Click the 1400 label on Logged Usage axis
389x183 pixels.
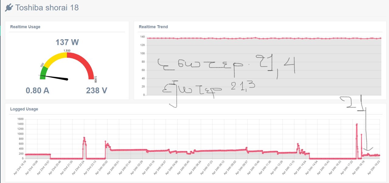[20, 124]
